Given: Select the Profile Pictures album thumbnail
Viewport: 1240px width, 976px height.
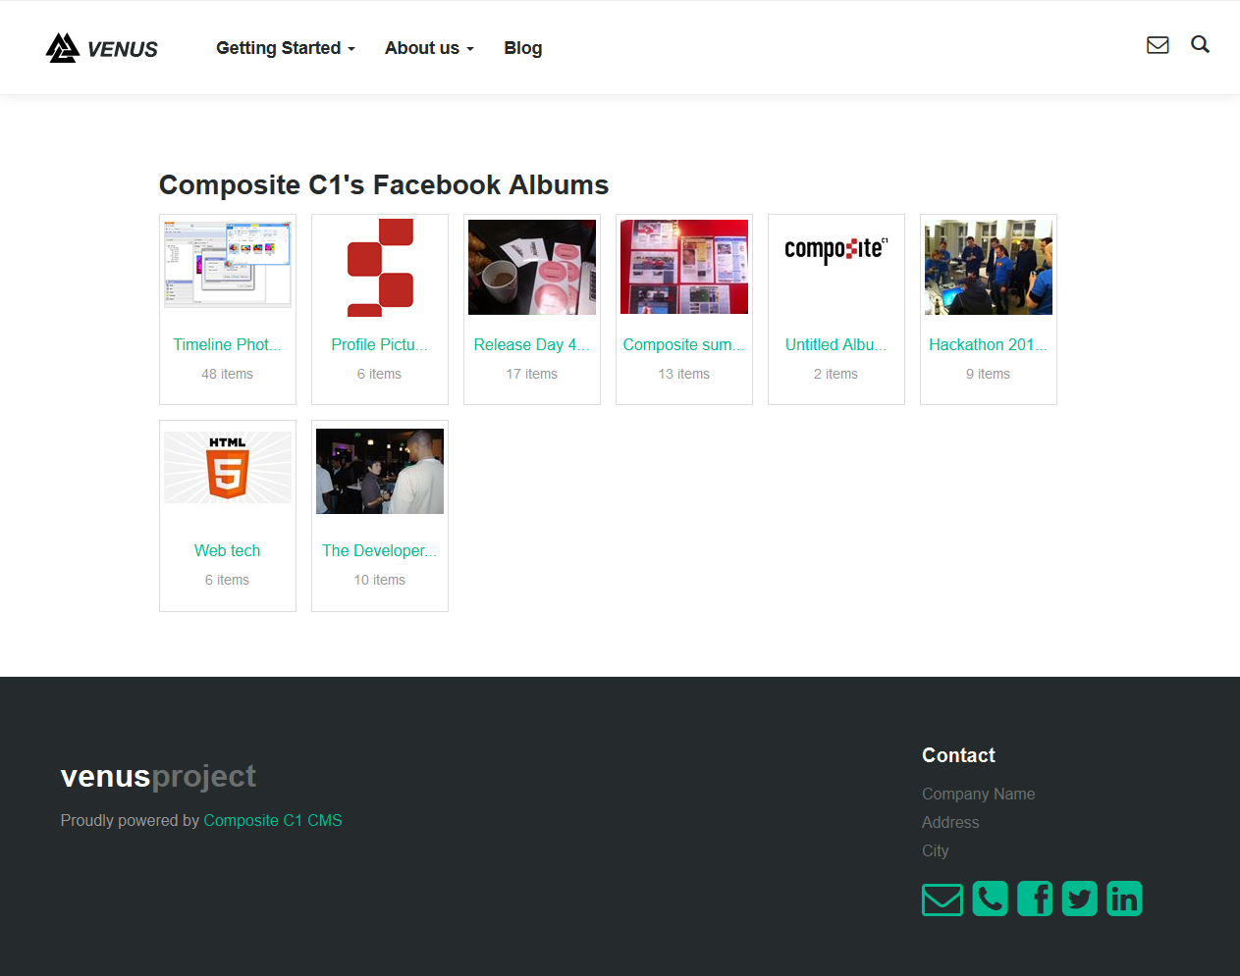Looking at the screenshot, I should [x=380, y=267].
